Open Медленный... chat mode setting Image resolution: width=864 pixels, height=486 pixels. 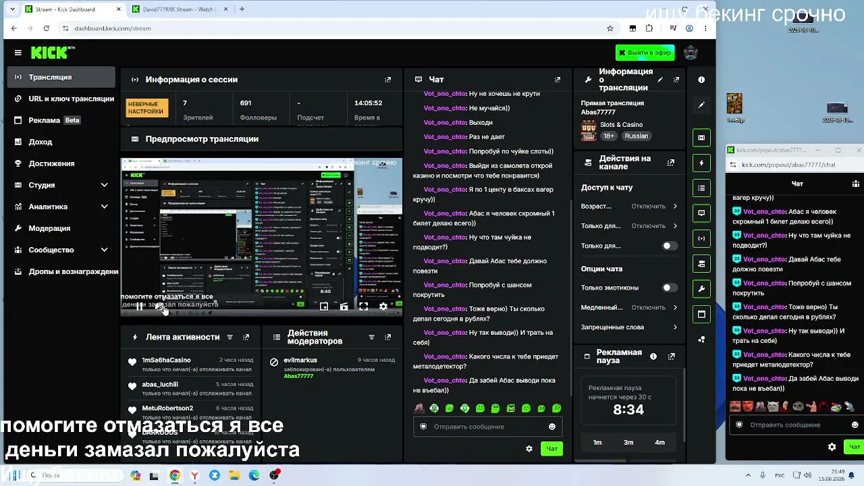pyautogui.click(x=629, y=307)
